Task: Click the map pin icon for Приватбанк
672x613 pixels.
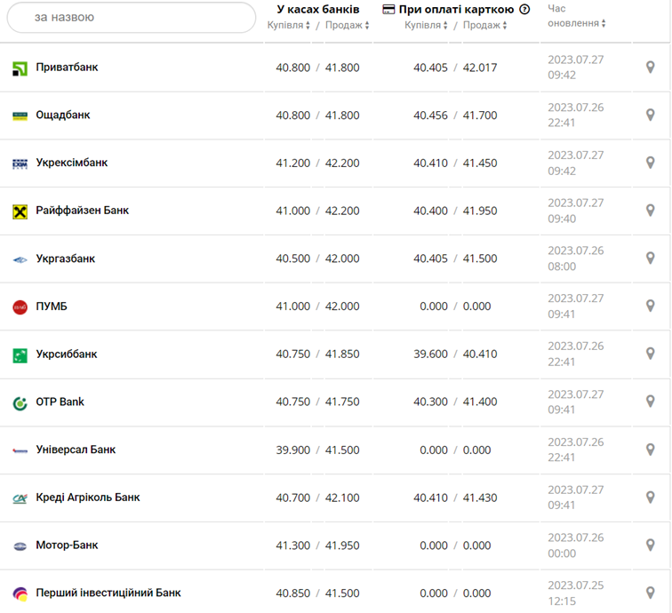Action: point(650,68)
